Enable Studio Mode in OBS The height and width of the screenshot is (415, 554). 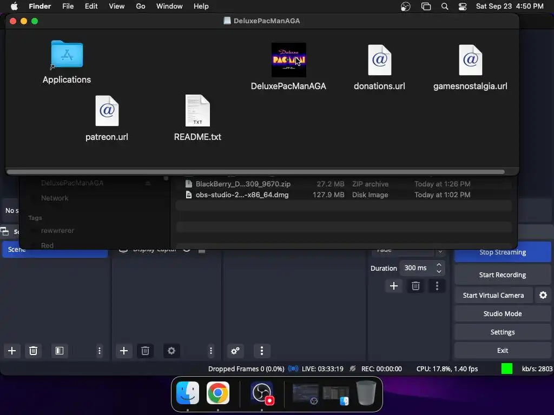(503, 314)
